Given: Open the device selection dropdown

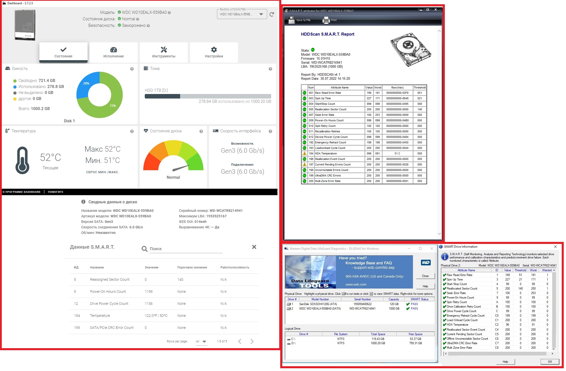Looking at the screenshot, I should click(x=261, y=14).
